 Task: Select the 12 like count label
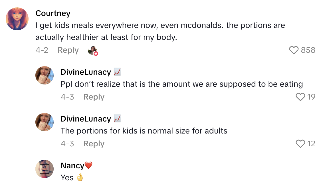(311, 144)
